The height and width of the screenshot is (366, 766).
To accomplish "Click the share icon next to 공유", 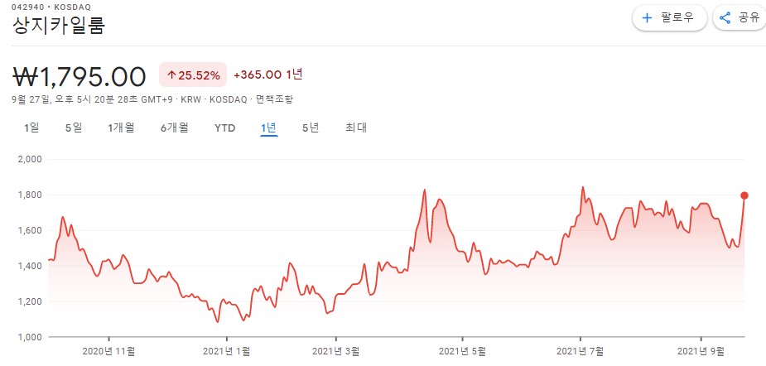I will coord(725,18).
